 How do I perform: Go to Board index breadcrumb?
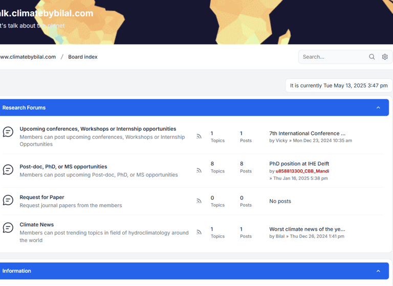tap(83, 57)
